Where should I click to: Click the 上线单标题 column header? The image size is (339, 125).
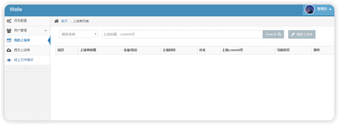pyautogui.click(x=100, y=50)
